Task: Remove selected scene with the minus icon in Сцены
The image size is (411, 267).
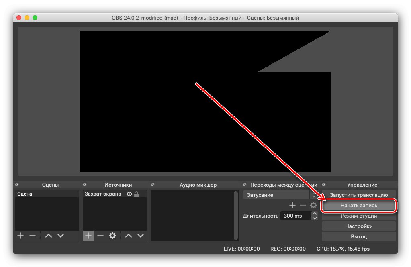Action: (33, 236)
